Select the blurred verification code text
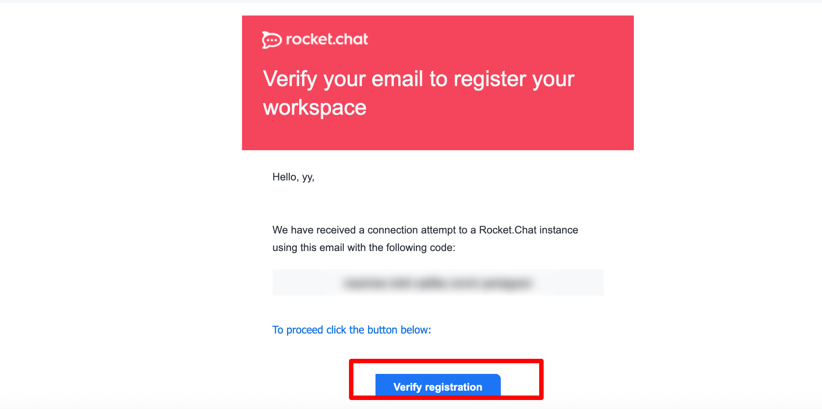 (x=438, y=283)
